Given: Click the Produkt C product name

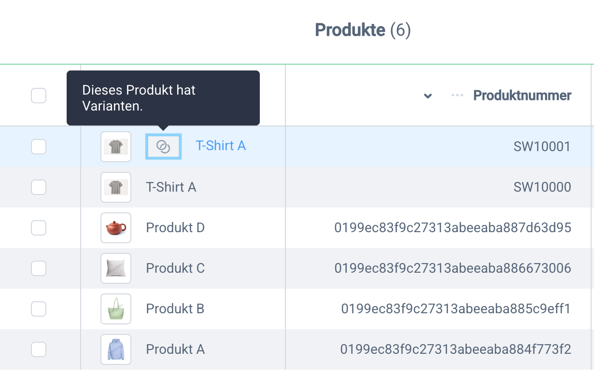Looking at the screenshot, I should click(175, 268).
